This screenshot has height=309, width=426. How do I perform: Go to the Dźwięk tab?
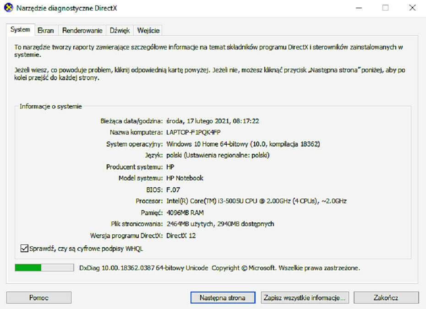(120, 31)
